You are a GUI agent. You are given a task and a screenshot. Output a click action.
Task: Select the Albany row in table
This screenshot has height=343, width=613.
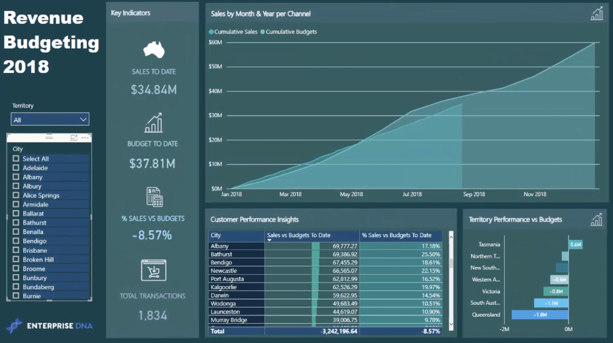click(x=325, y=246)
